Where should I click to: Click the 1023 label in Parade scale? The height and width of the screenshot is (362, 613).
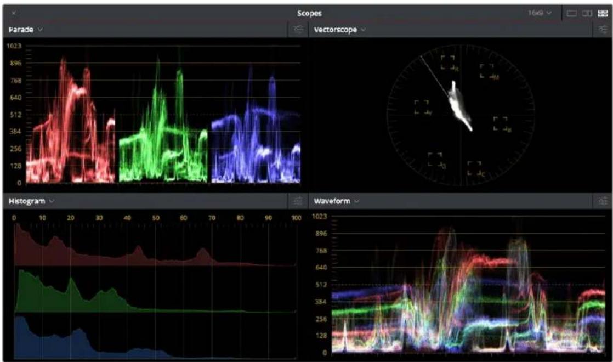tap(14, 46)
